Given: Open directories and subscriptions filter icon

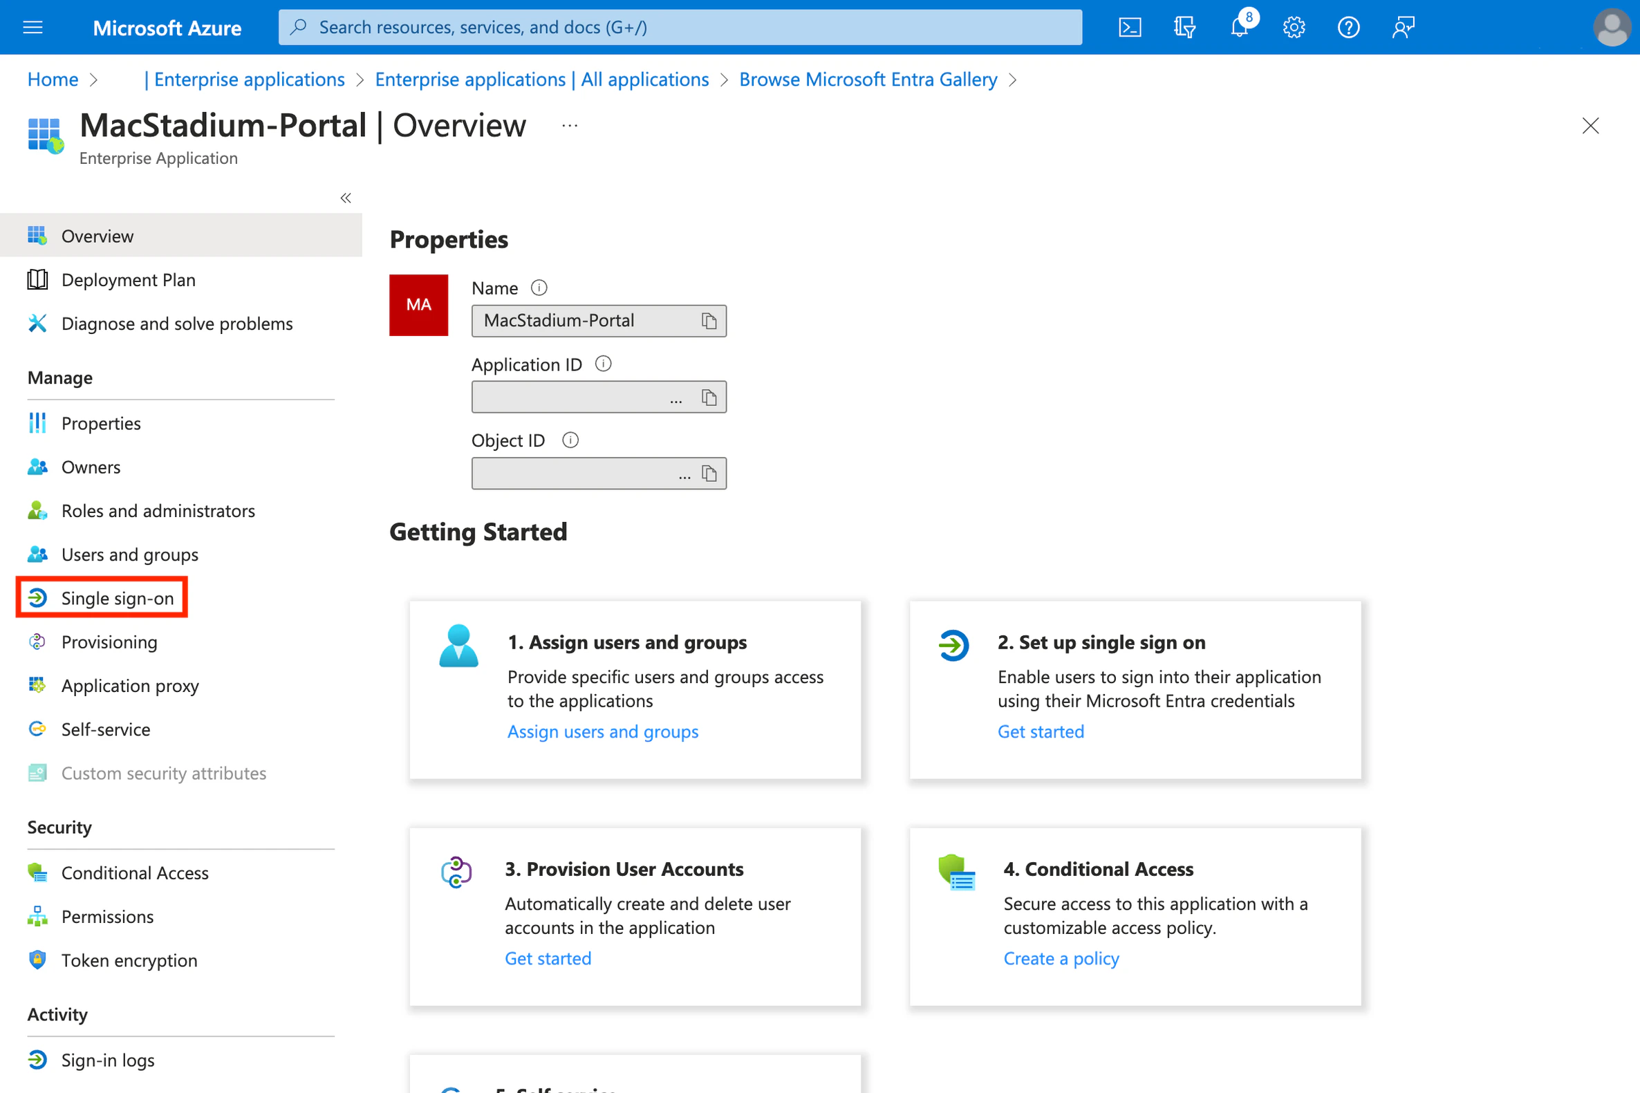Looking at the screenshot, I should 1184,27.
